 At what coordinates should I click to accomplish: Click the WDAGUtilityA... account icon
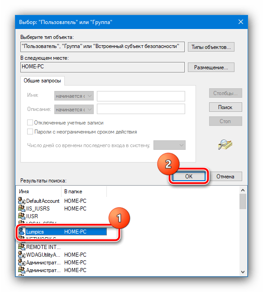(22, 254)
